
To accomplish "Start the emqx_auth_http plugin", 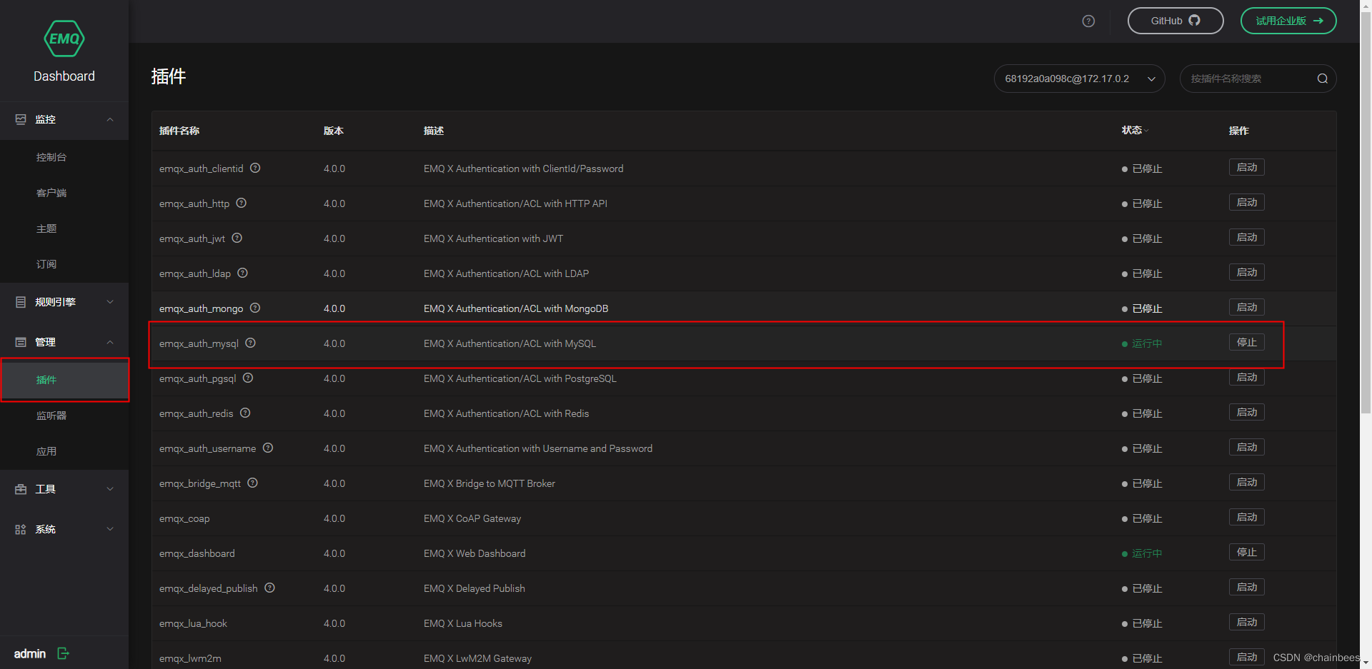I will point(1247,202).
